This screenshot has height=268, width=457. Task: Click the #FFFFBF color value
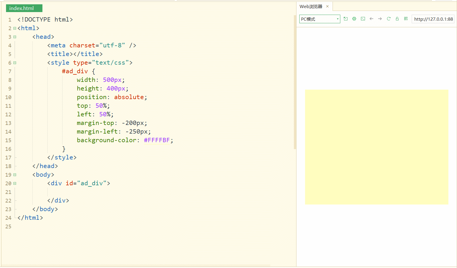coord(157,140)
